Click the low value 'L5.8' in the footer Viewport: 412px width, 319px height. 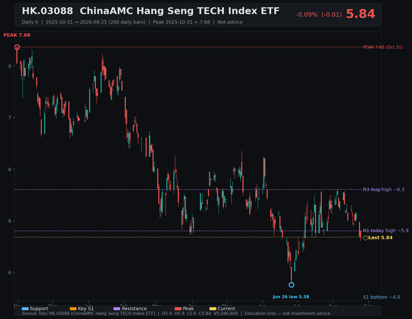[x=192, y=314]
